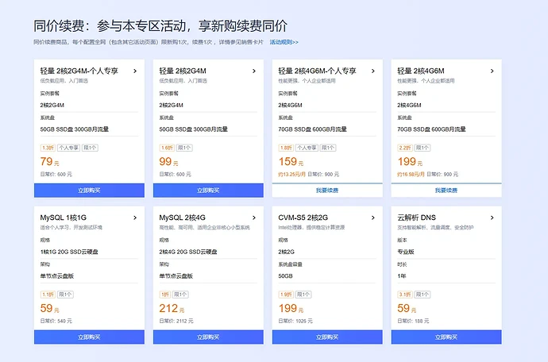Click the 同价续费 page heading
The width and height of the screenshot is (548, 362).
click(x=160, y=26)
